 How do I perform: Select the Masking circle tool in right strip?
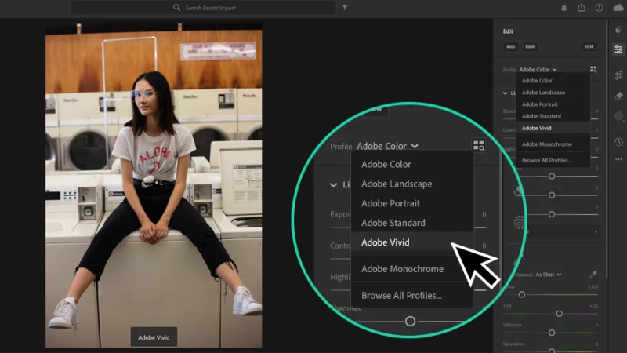click(618, 116)
